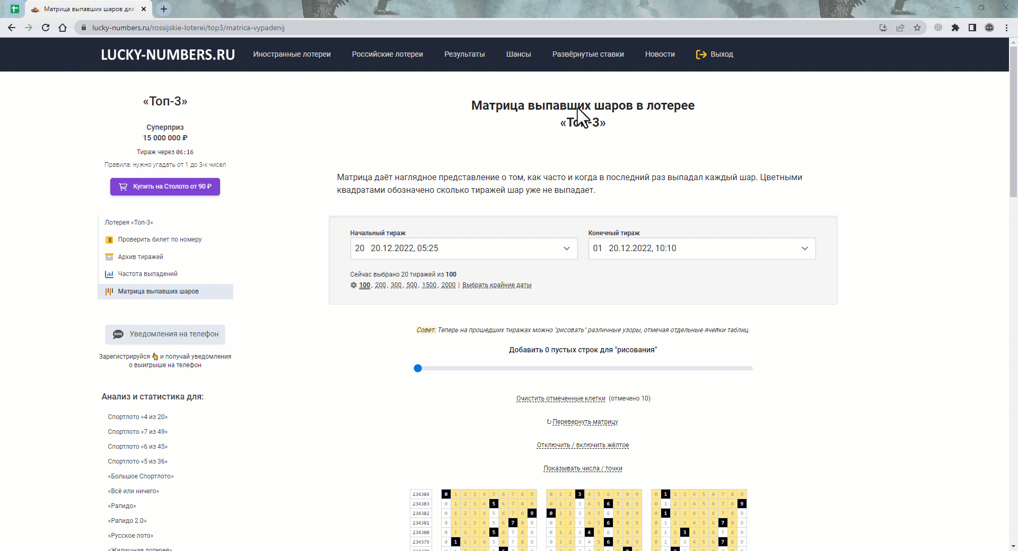This screenshot has height=551, width=1018.
Task: Click the gear icon near draw count links
Action: (354, 285)
